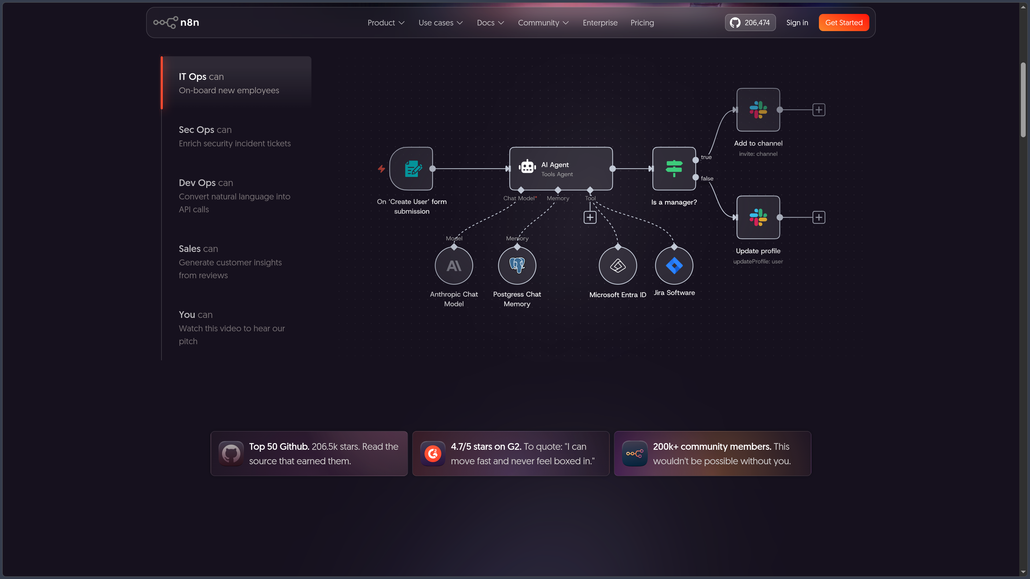Click the GitHub icon in Top 50 card
1030x579 pixels.
coord(231,454)
